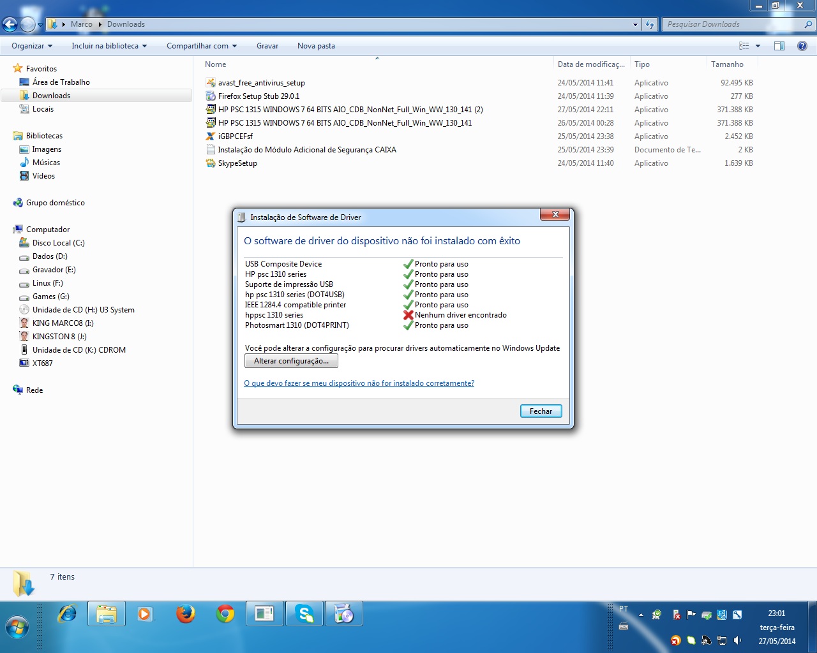Select Disco Local (C:) drive
This screenshot has height=653, width=817.
pos(58,243)
